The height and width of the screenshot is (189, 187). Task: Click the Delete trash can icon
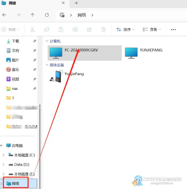pyautogui.click(x=103, y=29)
